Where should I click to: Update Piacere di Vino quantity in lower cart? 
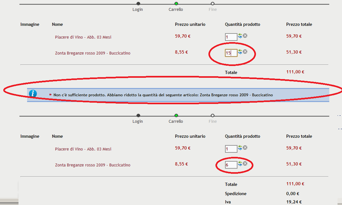(x=240, y=148)
